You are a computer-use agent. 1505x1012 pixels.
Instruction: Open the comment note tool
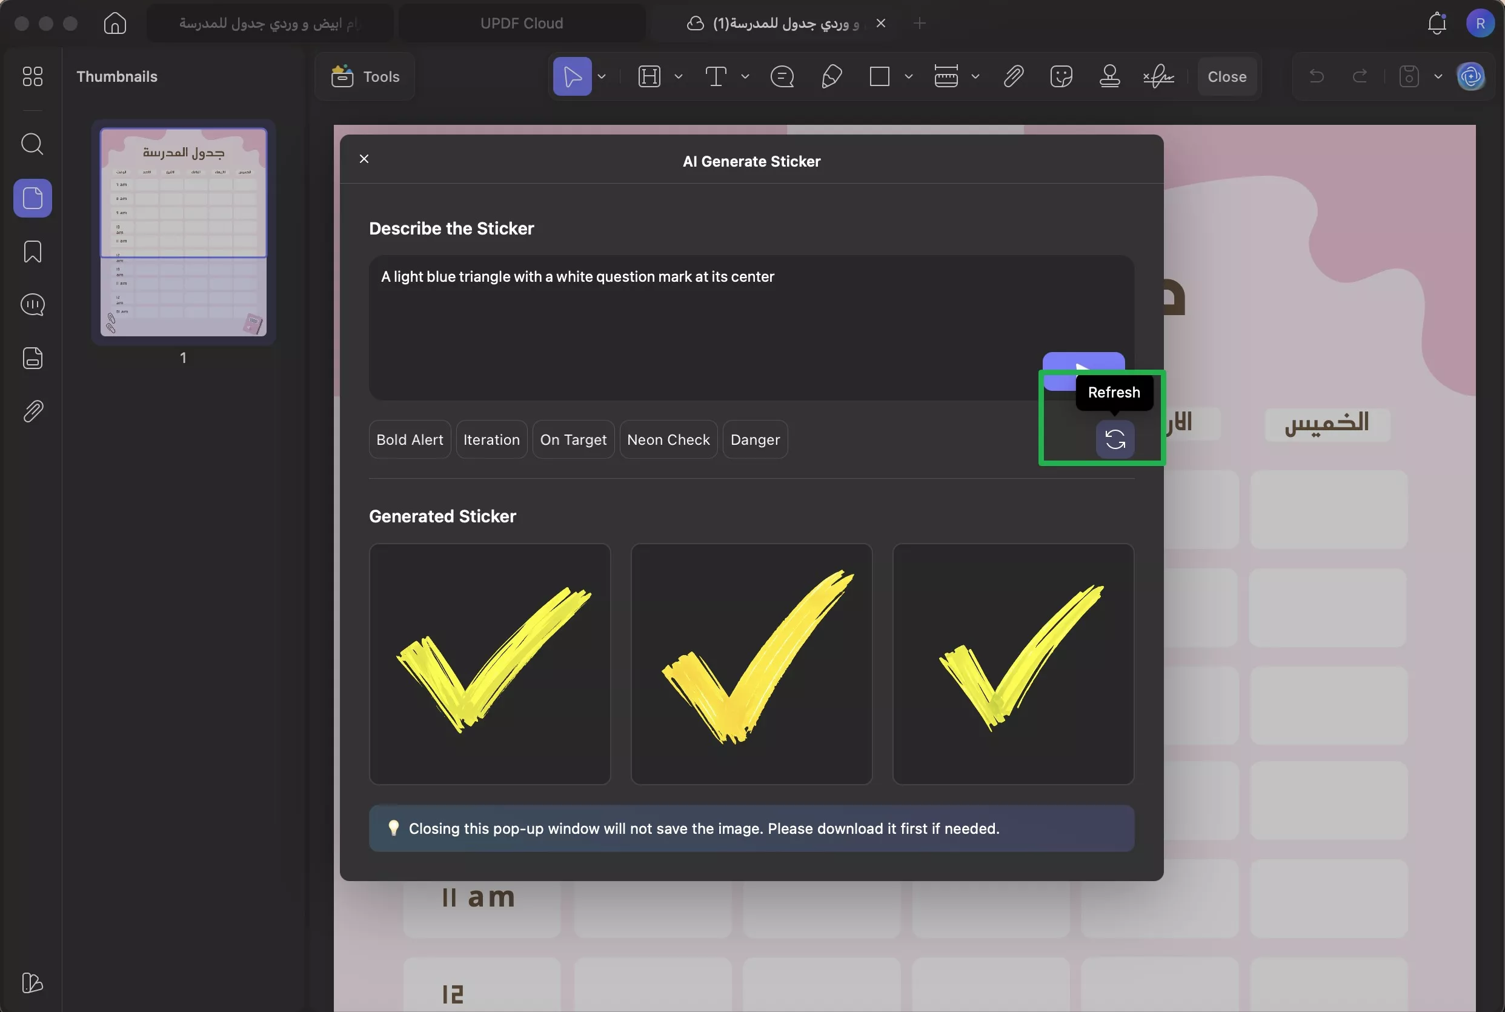click(x=782, y=77)
